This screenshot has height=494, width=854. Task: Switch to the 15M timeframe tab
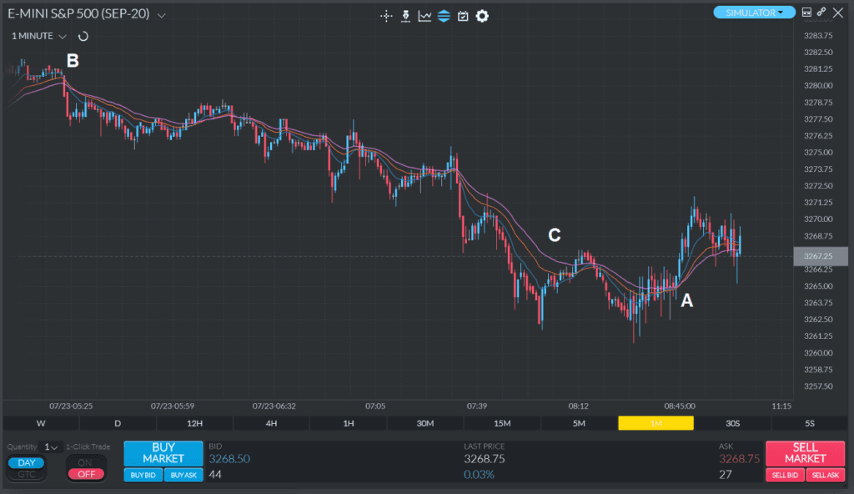(501, 423)
